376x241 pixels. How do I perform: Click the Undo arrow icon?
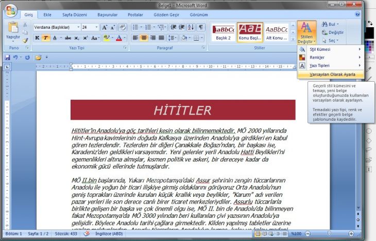(15, 58)
